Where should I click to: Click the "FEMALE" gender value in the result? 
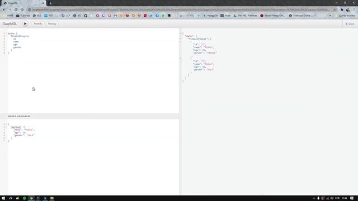coord(211,53)
